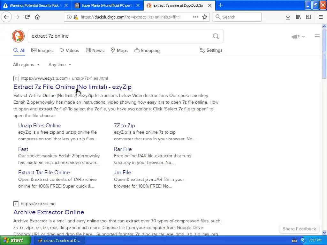Open the Library bookshelf icon

tap(298, 17)
